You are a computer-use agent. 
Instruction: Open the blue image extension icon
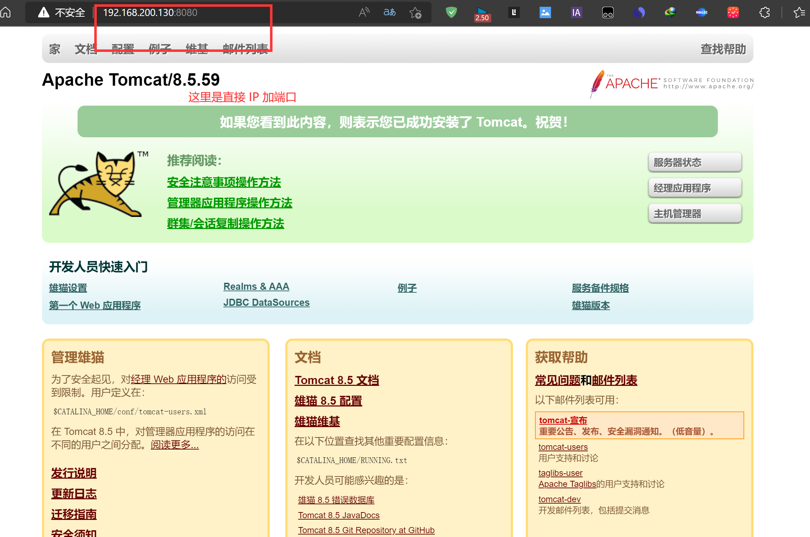click(545, 12)
